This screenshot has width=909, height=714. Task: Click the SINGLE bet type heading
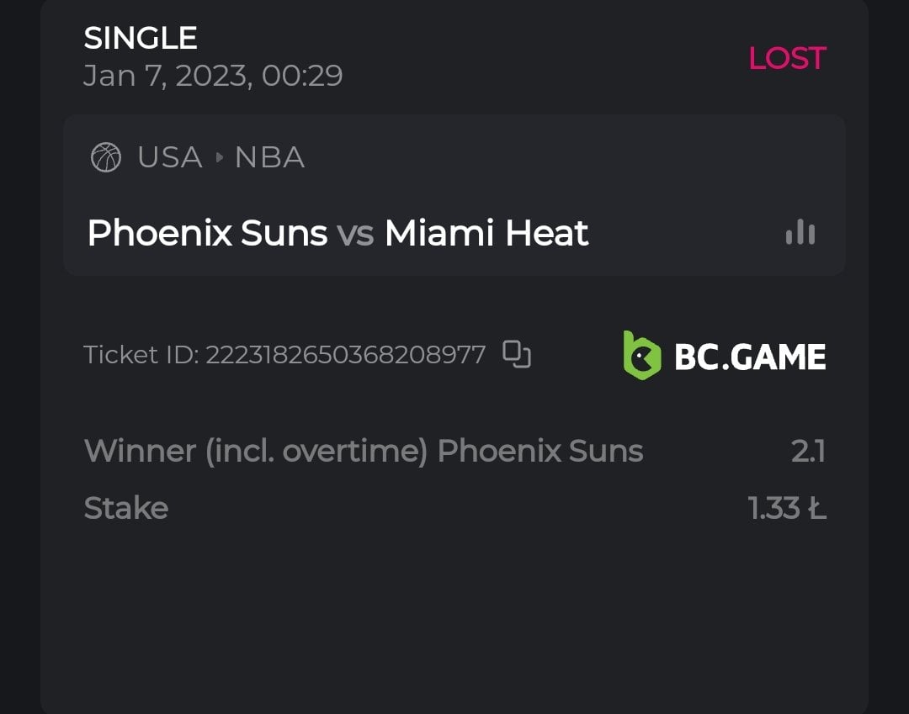click(141, 38)
